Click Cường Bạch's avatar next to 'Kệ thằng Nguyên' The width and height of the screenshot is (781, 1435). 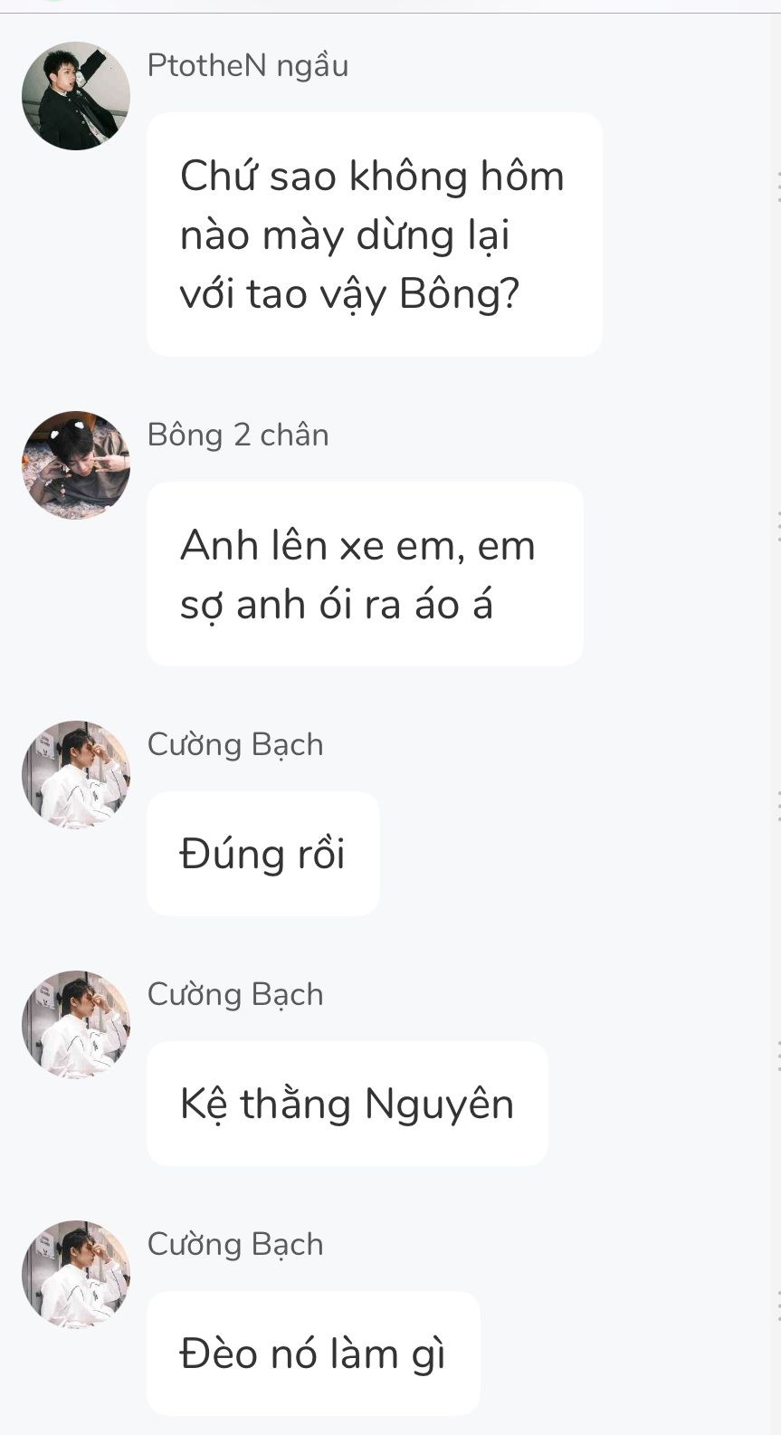pos(76,1025)
